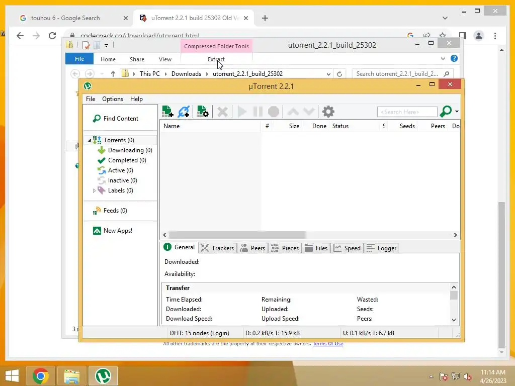Click Explorer up one level arrow

point(113,74)
